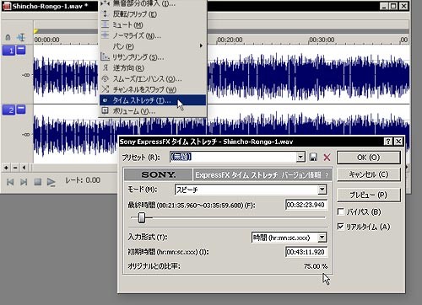Click the 00:20:00 ruler mark
The width and height of the screenshot is (422, 305).
tap(230, 40)
